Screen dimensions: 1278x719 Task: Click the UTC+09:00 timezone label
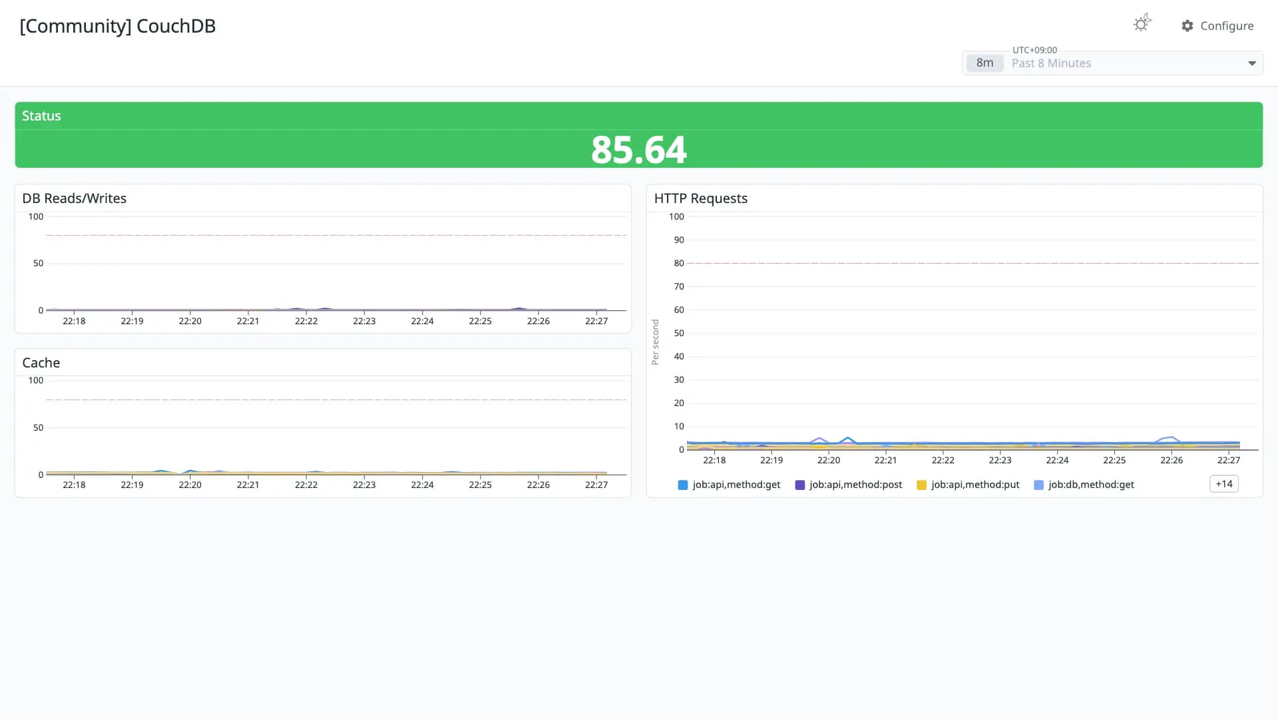(1034, 50)
